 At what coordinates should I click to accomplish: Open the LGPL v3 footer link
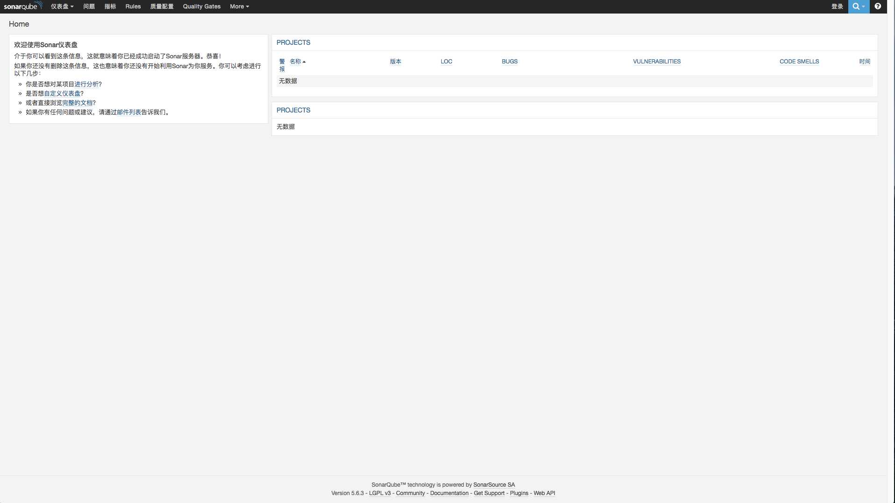[379, 493]
